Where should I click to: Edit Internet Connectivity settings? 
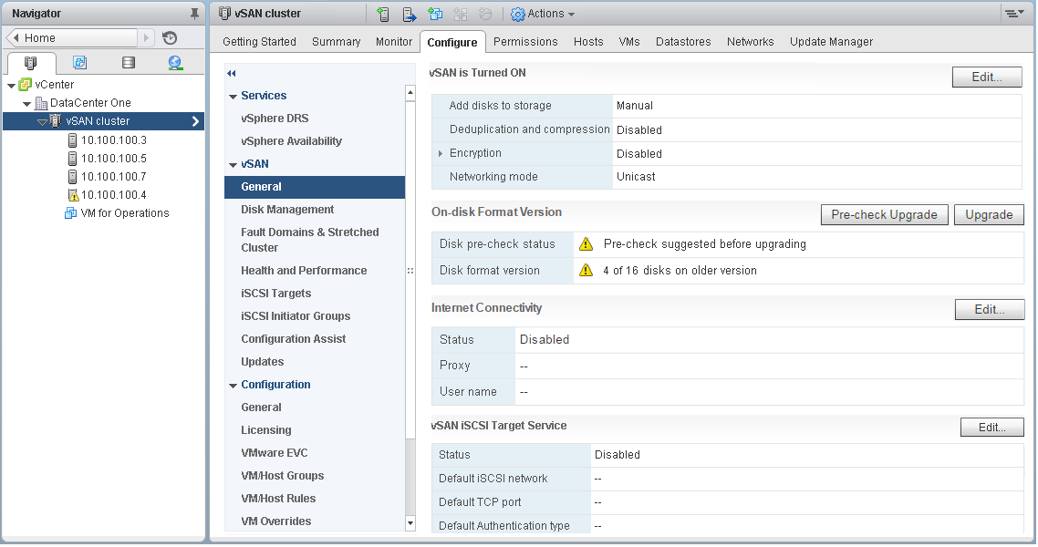tap(990, 310)
